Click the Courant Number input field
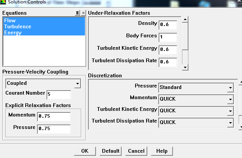242x158 pixels. tap(58, 95)
